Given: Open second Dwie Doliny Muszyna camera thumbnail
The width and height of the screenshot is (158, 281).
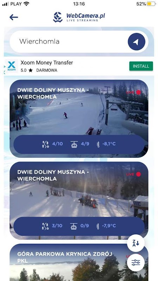Looking at the screenshot, I should pos(79,201).
